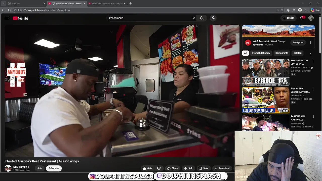Select the Restaurants filter chip
Viewport: 322px width, 181px height.
click(x=282, y=53)
